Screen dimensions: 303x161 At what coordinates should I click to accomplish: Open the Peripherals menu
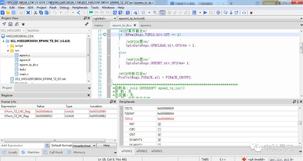tap(80, 7)
